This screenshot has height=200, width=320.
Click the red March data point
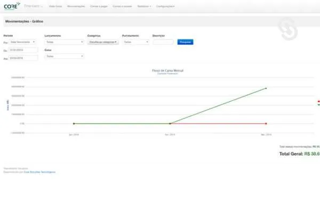[x=266, y=124]
